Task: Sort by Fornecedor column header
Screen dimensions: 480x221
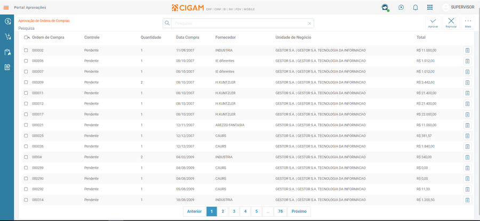Action: click(x=226, y=37)
